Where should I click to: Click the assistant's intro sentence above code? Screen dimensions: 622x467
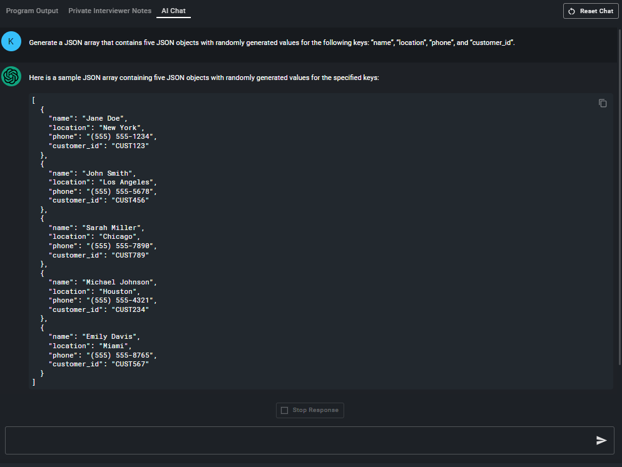click(203, 78)
